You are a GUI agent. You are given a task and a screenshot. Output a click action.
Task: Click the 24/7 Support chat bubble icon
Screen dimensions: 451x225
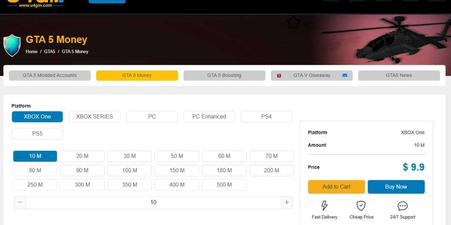click(403, 206)
